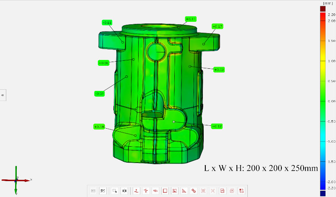Click the -0.12 deviation annotation

pos(217,126)
